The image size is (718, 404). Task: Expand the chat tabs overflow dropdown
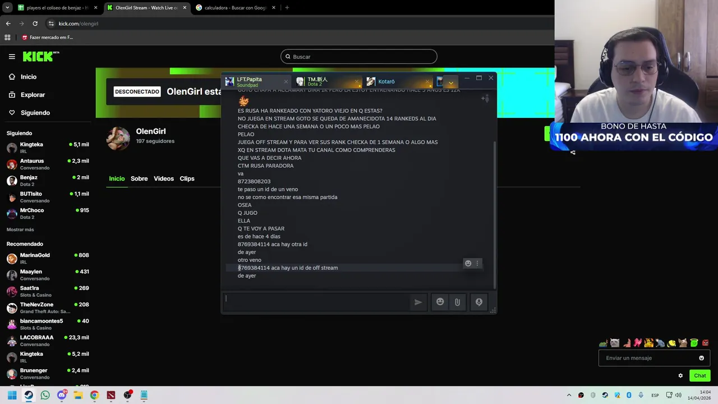(x=450, y=83)
